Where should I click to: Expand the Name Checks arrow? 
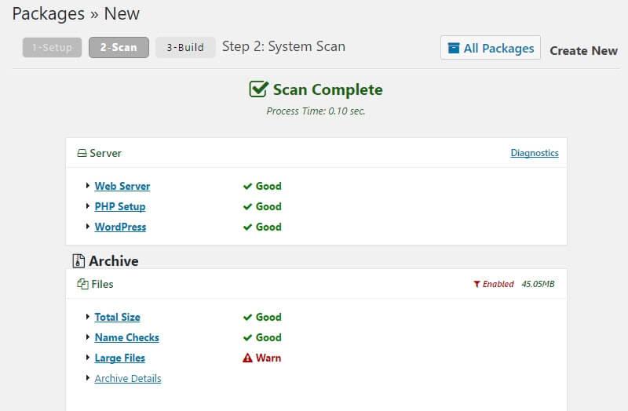click(87, 338)
